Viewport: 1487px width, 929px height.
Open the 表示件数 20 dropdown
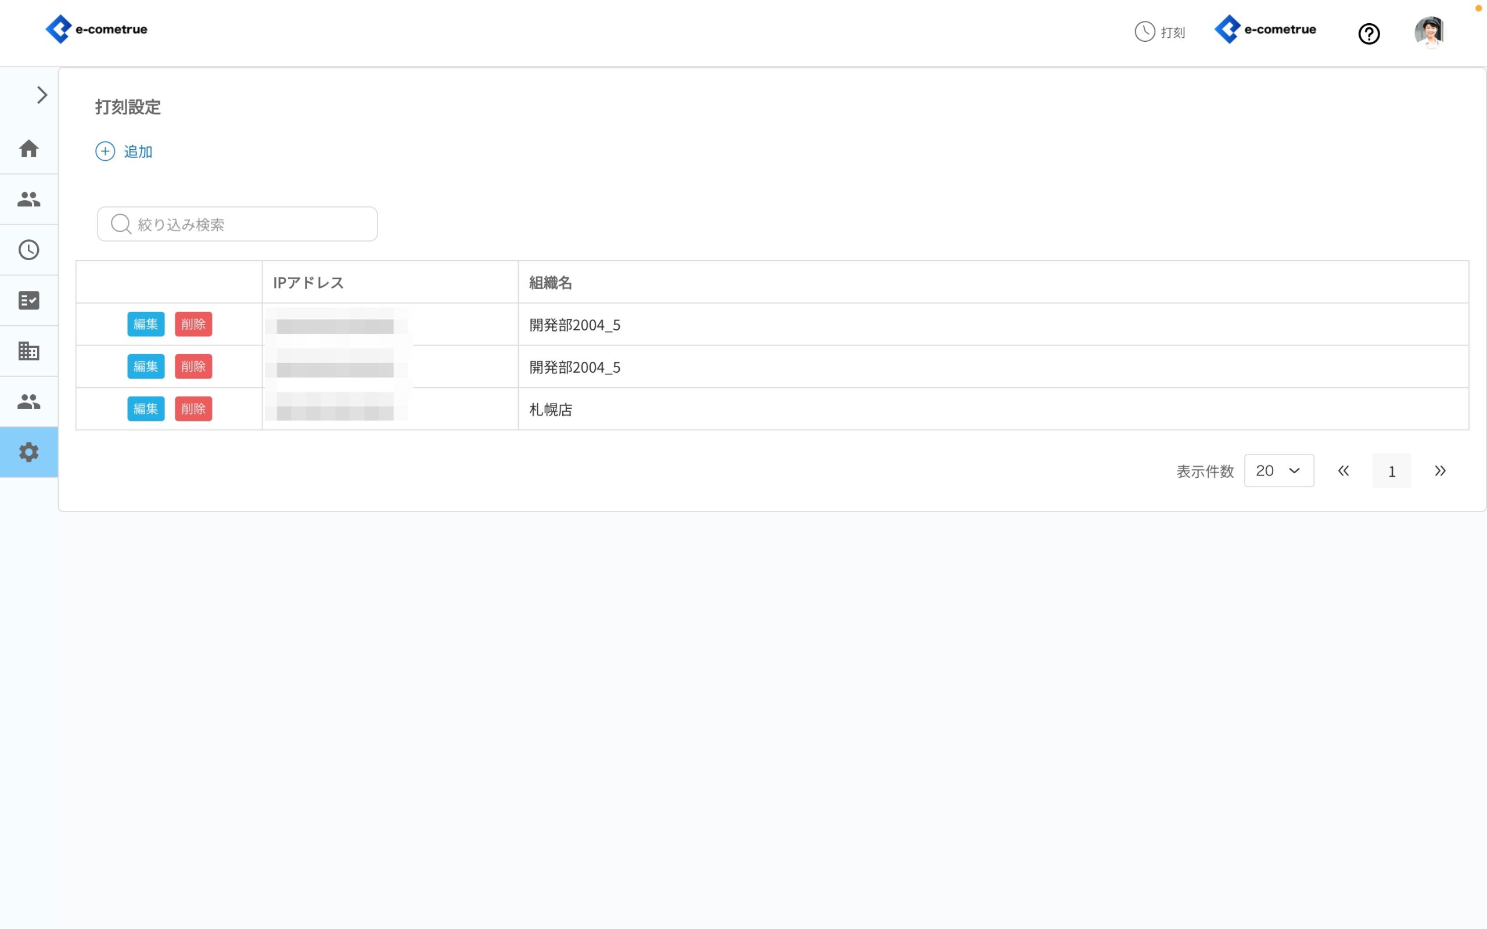click(x=1278, y=471)
